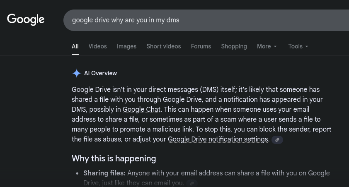349x187 pixels.
Task: Expand the Tools dropdown
Action: (298, 46)
